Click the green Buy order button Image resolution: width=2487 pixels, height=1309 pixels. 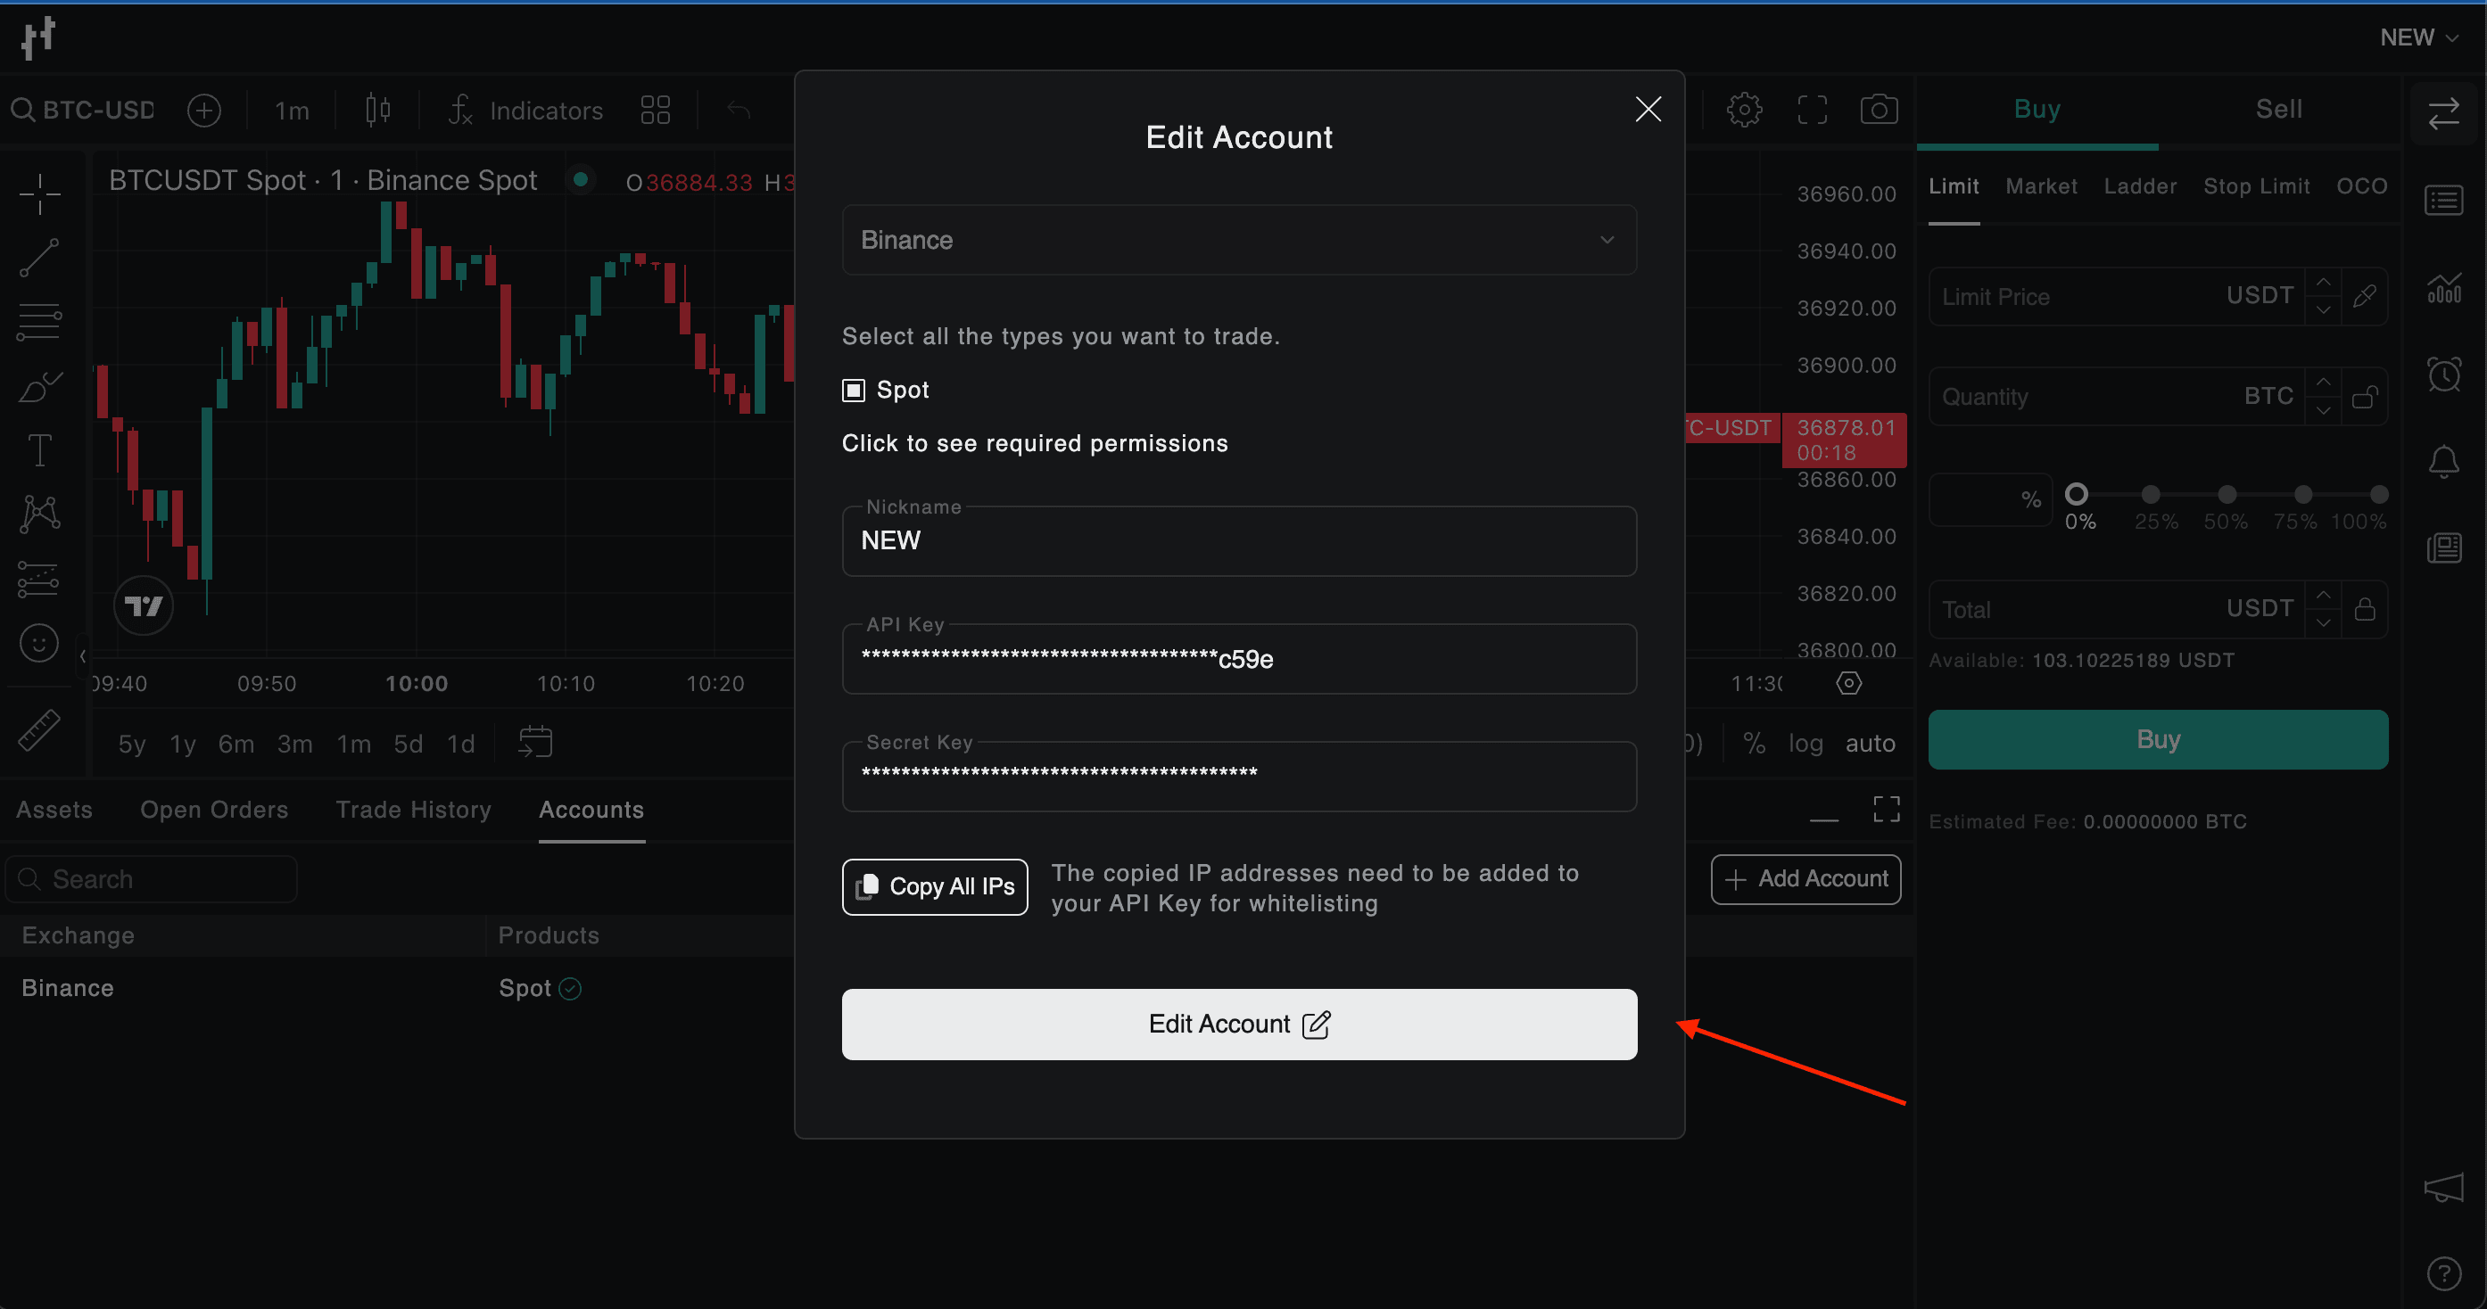(x=2158, y=739)
